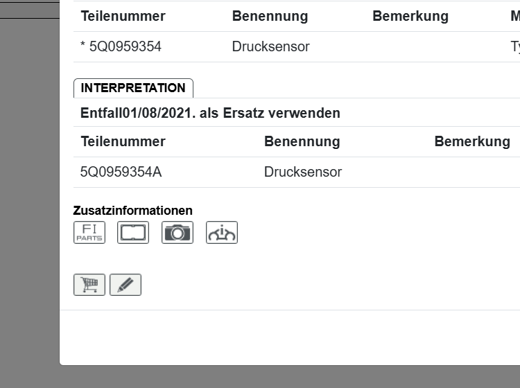Select Drucksensor in the 5Q0959354A row
The width and height of the screenshot is (520, 388).
[303, 172]
